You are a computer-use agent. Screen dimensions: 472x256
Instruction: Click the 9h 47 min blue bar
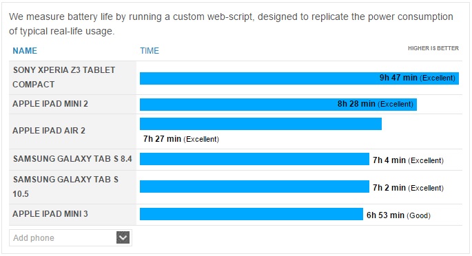pos(299,78)
